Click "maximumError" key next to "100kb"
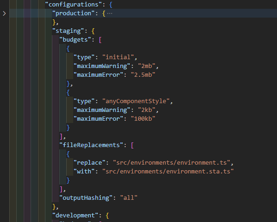The image size is (277, 222). [x=98, y=119]
